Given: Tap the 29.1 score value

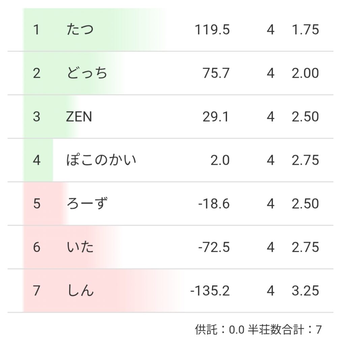Looking at the screenshot, I should coord(216,117).
